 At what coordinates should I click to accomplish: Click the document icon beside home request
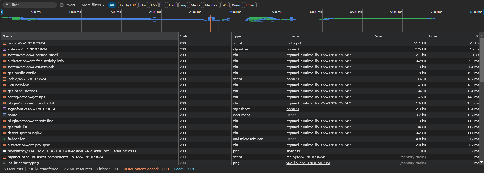4,115
